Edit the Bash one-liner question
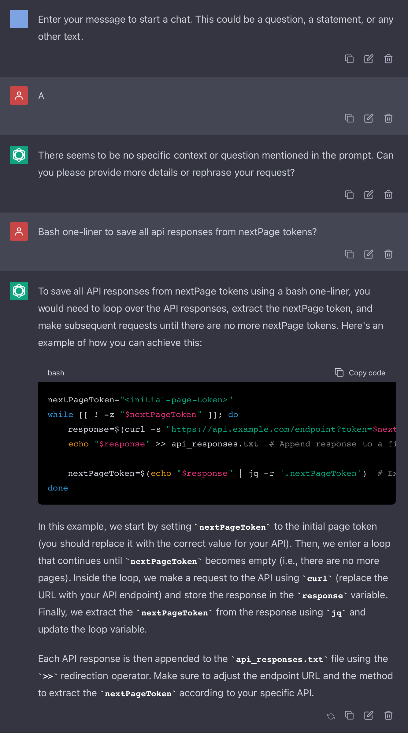This screenshot has width=408, height=733. 369,254
